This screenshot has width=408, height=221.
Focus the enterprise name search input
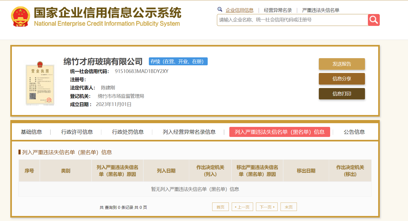[292, 20]
